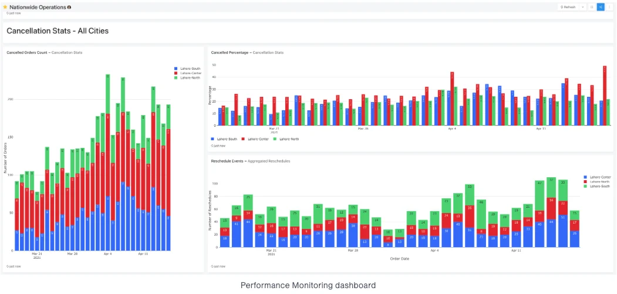Image resolution: width=617 pixels, height=294 pixels.
Task: Click the blue share dashboard icon
Action: [601, 7]
